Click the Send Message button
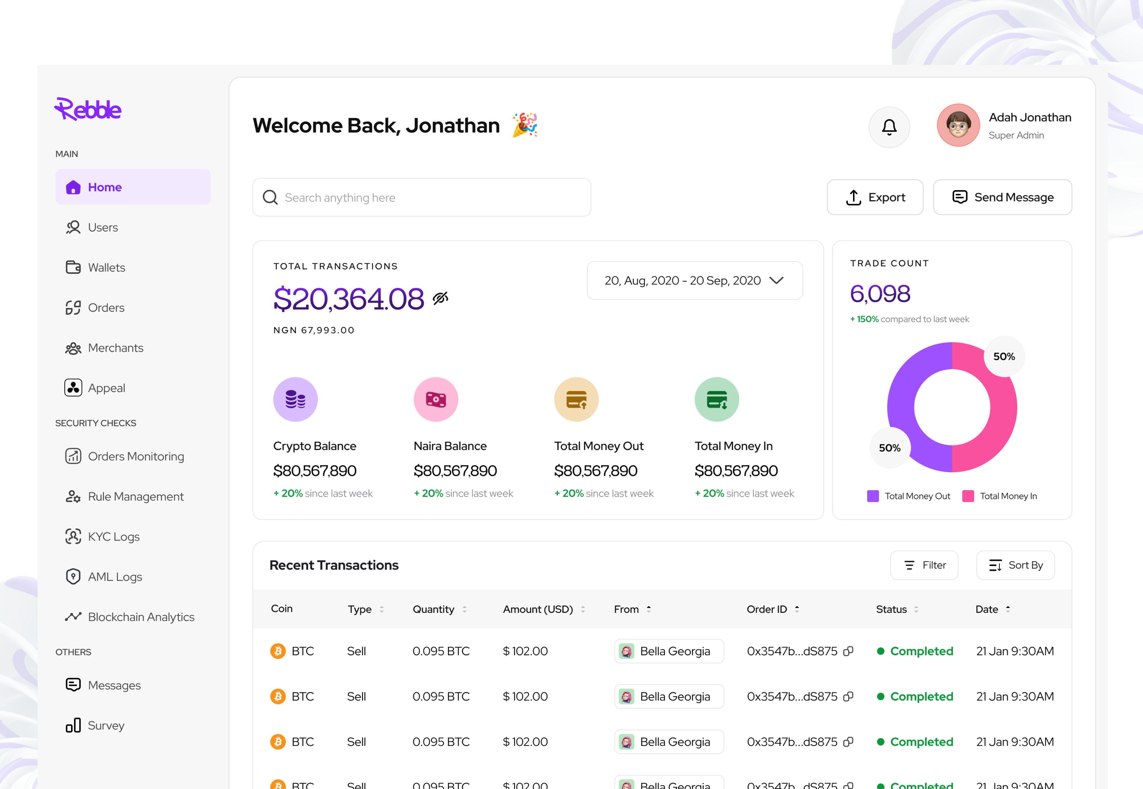This screenshot has height=789, width=1143. point(1003,197)
